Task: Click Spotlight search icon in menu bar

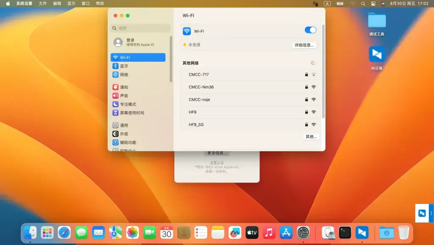Action: [x=363, y=3]
